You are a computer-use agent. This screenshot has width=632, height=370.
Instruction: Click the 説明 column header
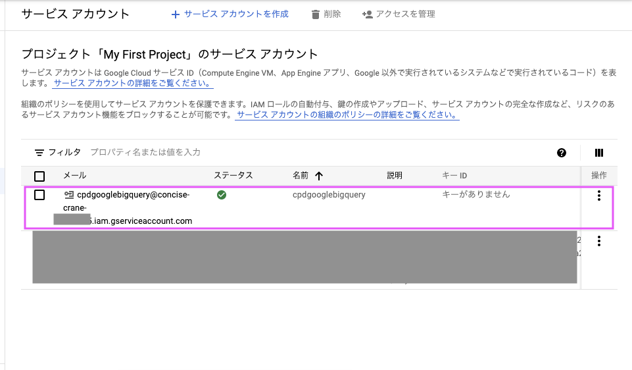coord(395,175)
